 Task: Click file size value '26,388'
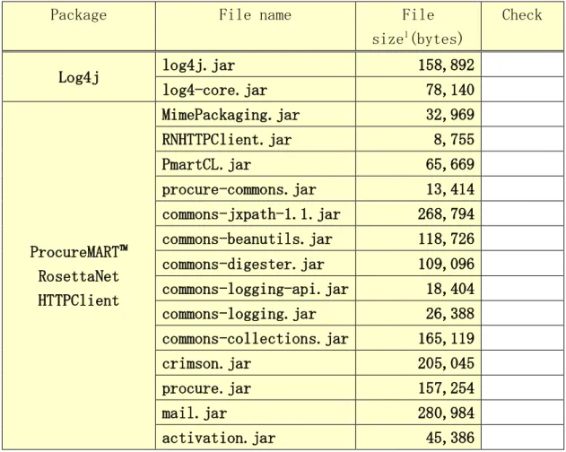450,314
